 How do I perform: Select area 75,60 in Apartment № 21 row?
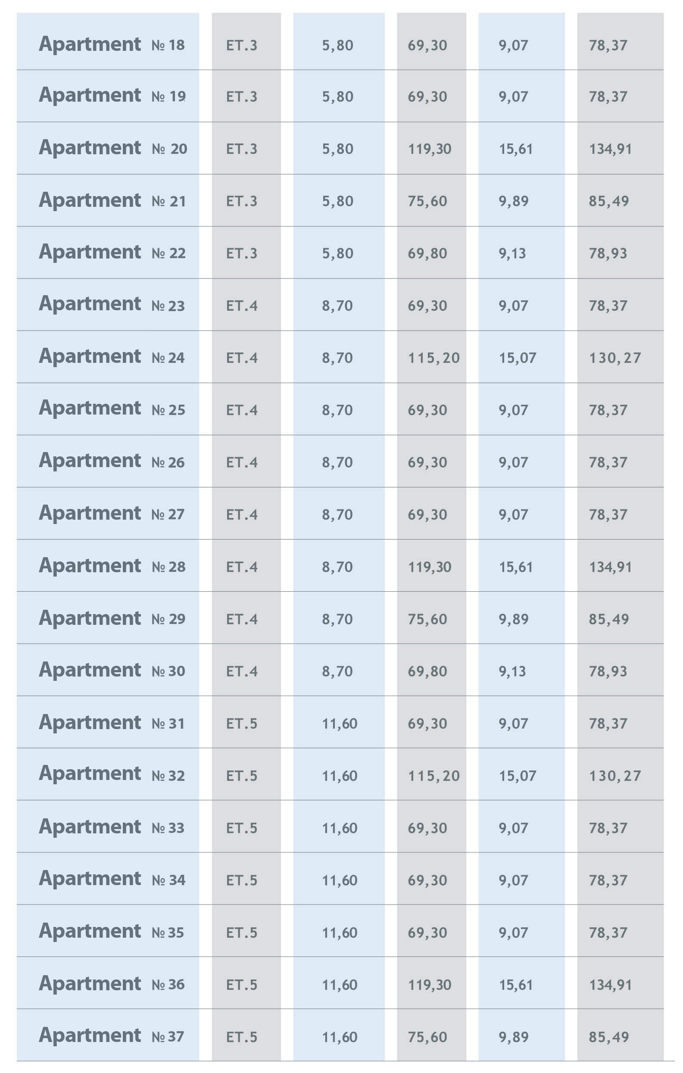point(427,201)
